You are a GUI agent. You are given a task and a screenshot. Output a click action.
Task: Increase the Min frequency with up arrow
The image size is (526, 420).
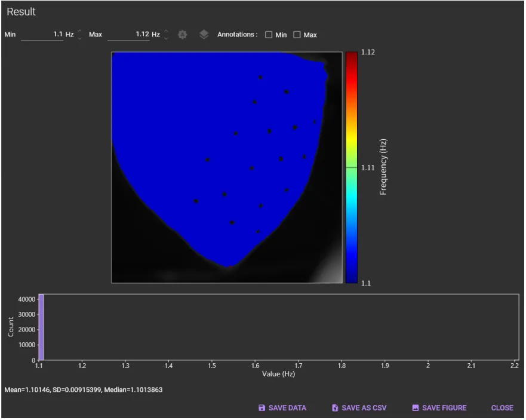click(x=80, y=31)
